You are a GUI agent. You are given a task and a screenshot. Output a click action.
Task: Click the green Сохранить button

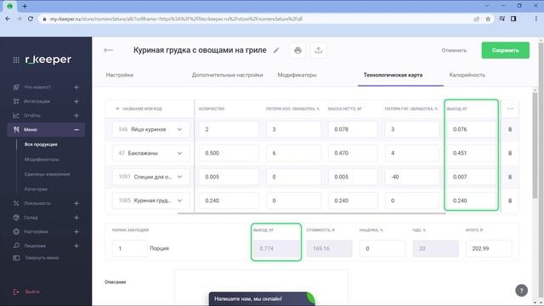point(505,50)
